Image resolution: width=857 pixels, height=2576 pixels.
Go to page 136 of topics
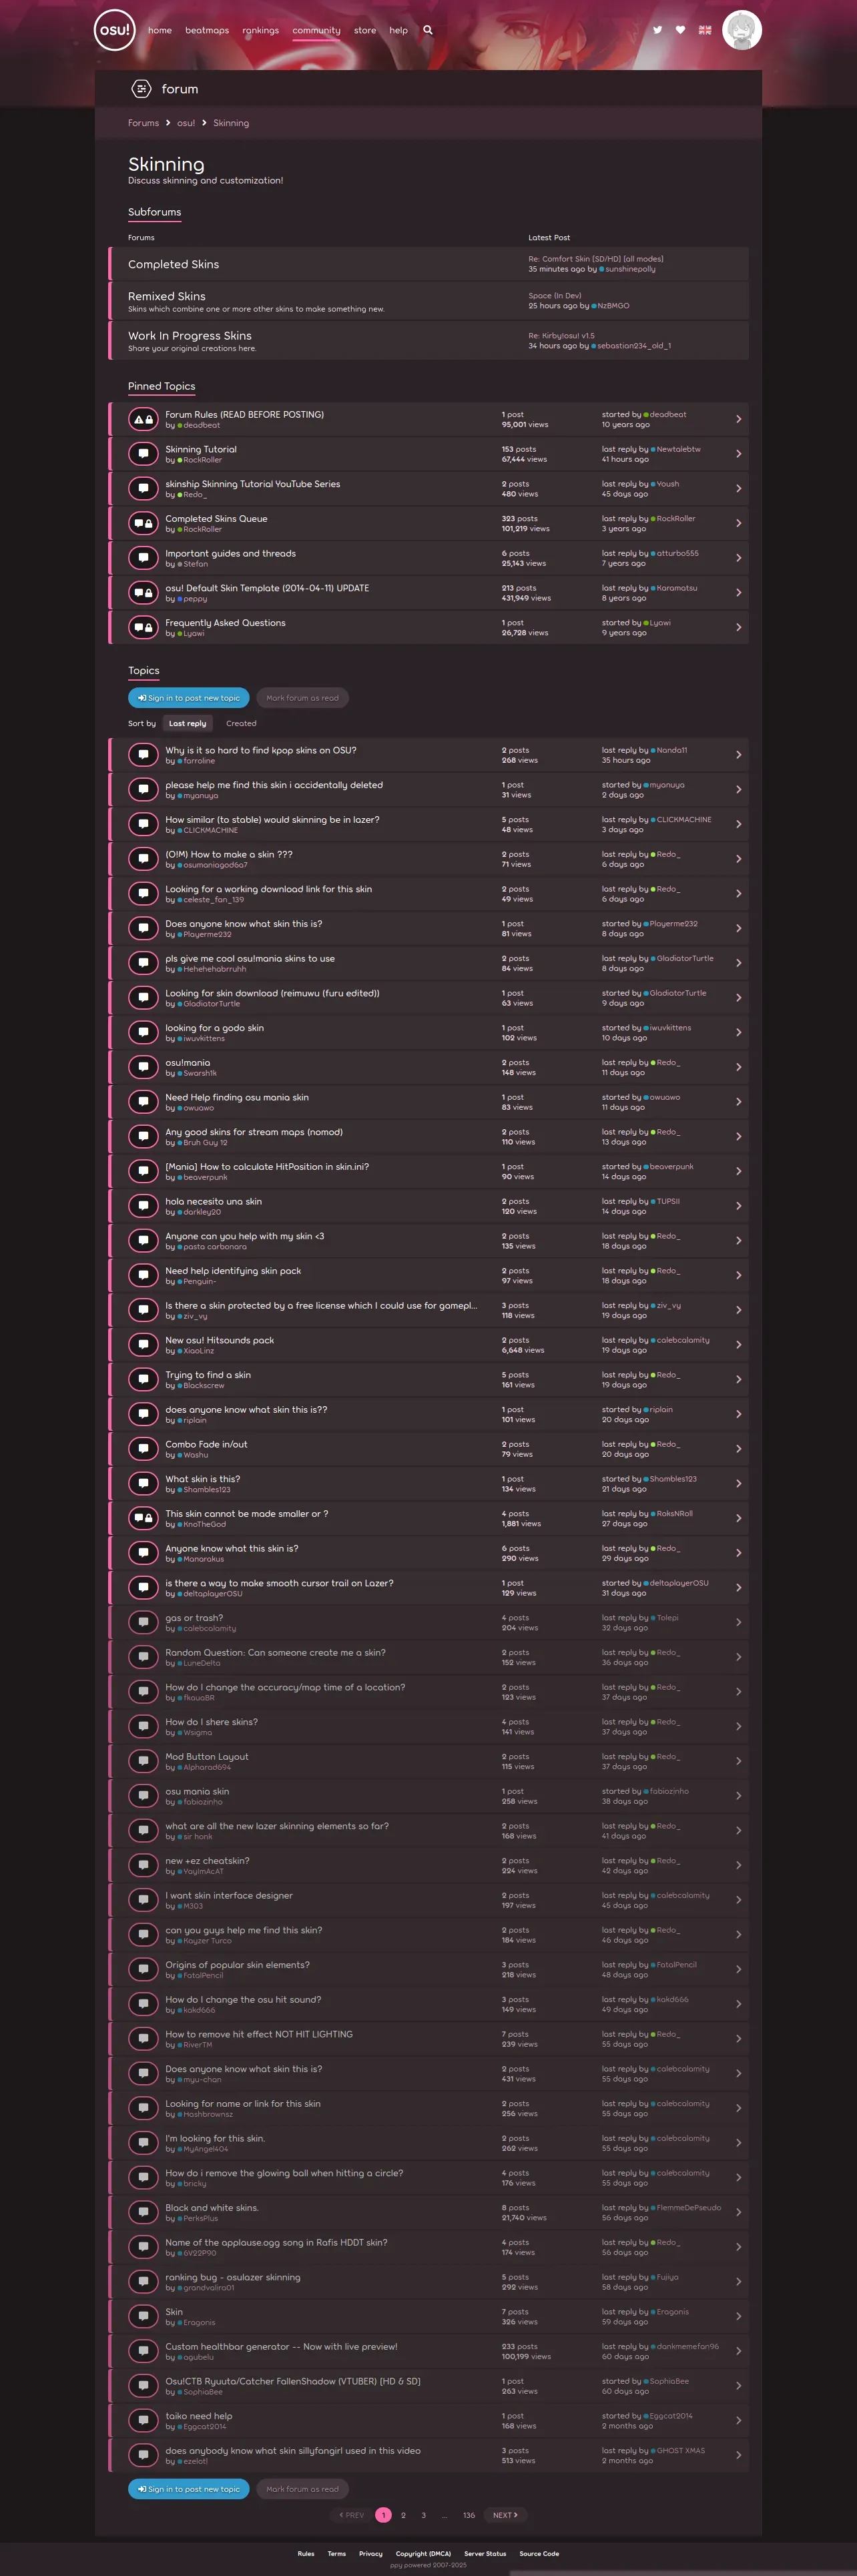pyautogui.click(x=469, y=2515)
